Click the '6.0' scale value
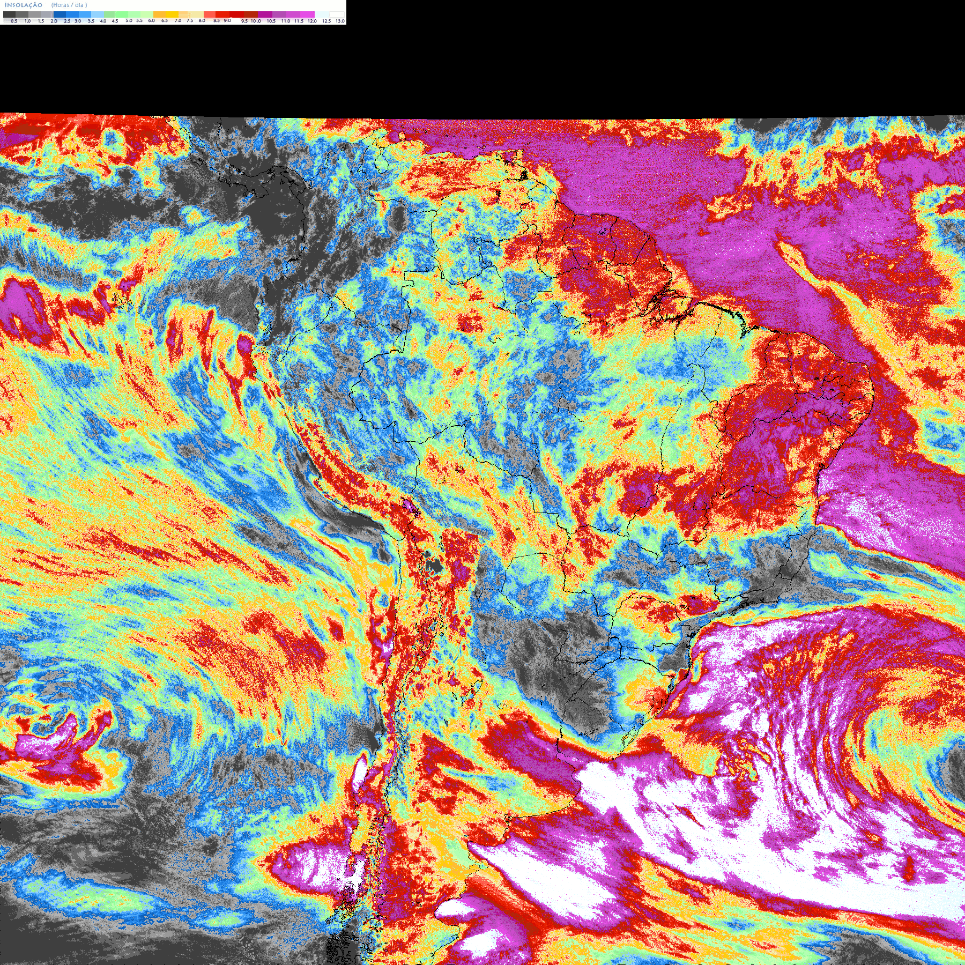Screen dimensions: 965x965 point(151,20)
